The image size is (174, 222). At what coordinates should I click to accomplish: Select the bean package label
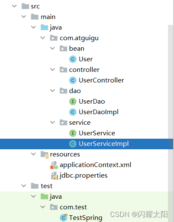tap(77, 49)
